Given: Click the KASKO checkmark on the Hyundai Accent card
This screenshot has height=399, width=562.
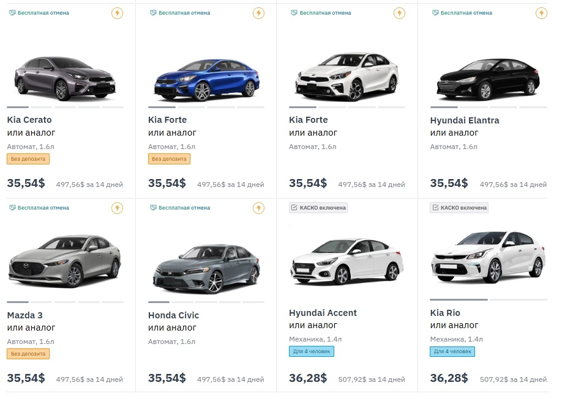Looking at the screenshot, I should point(294,208).
